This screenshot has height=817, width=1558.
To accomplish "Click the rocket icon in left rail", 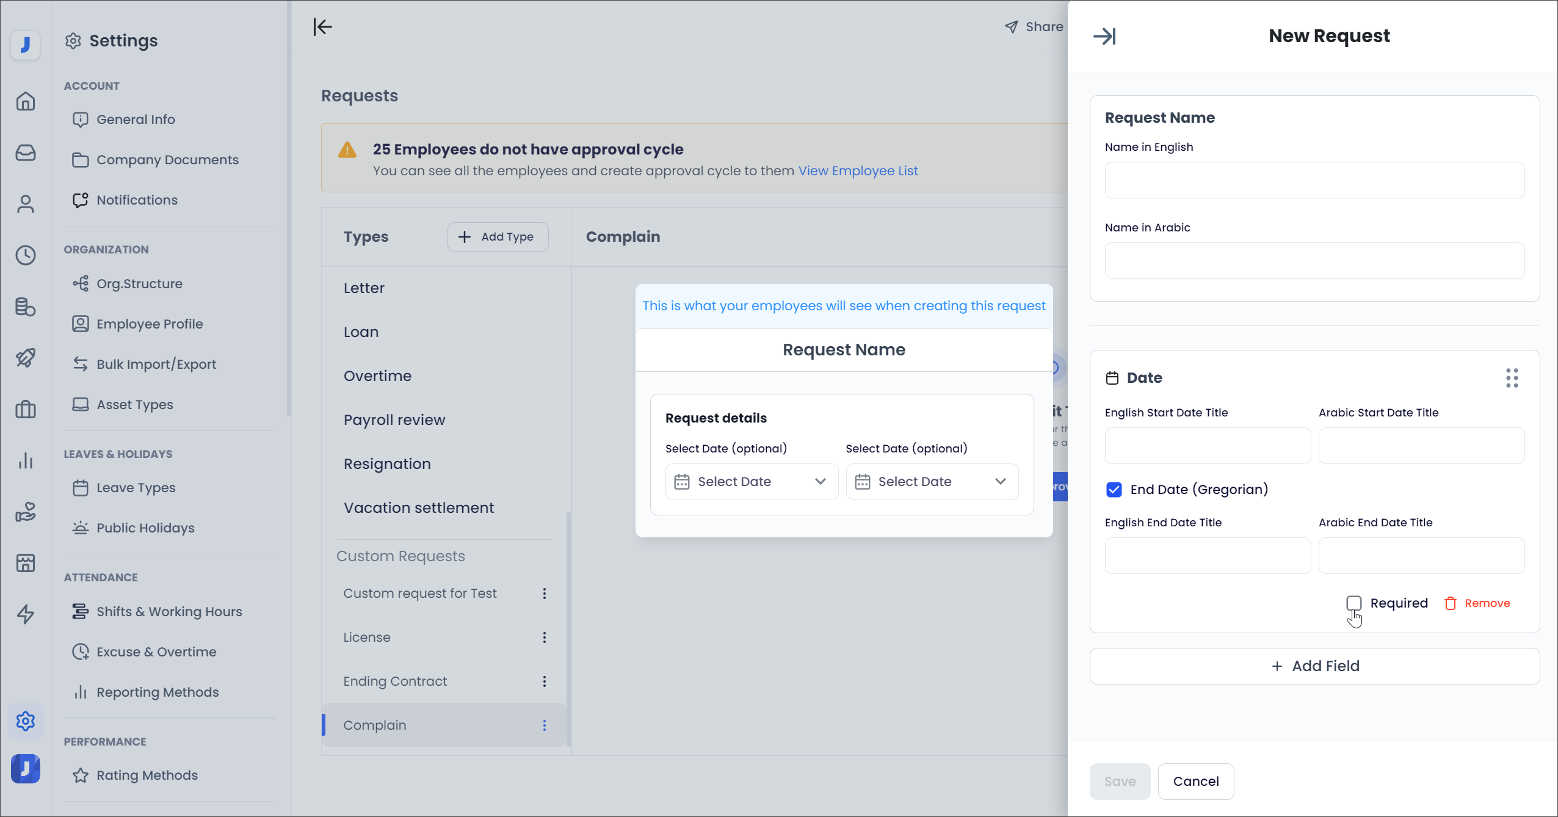I will pos(26,358).
